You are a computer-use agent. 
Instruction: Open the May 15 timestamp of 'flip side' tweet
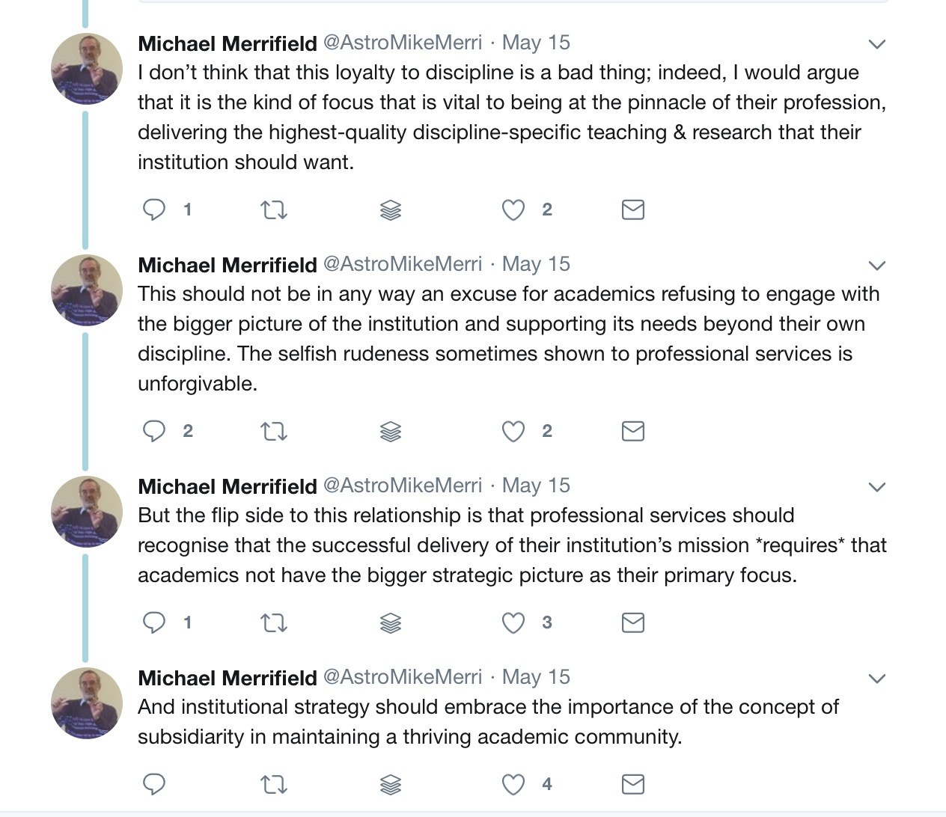(x=536, y=486)
